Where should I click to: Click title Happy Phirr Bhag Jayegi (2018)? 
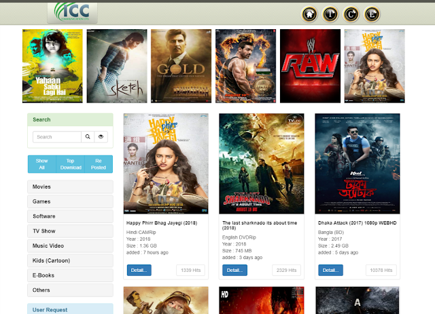(162, 223)
